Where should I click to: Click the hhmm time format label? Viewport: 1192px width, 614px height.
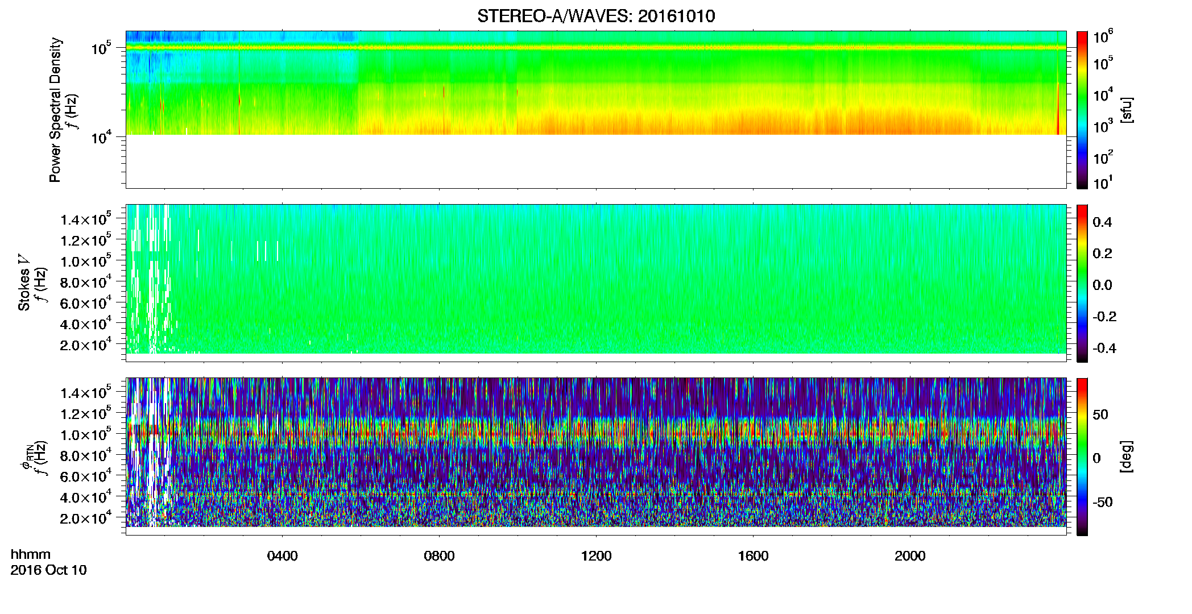click(31, 555)
